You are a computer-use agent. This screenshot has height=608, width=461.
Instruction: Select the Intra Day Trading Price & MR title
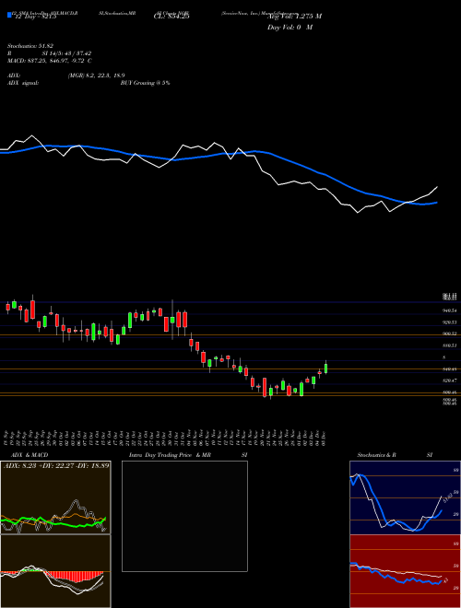click(x=170, y=455)
